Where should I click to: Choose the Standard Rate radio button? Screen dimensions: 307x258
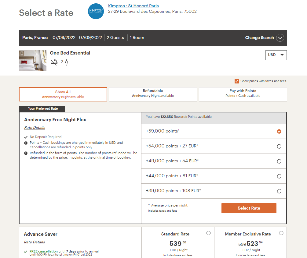point(209,233)
